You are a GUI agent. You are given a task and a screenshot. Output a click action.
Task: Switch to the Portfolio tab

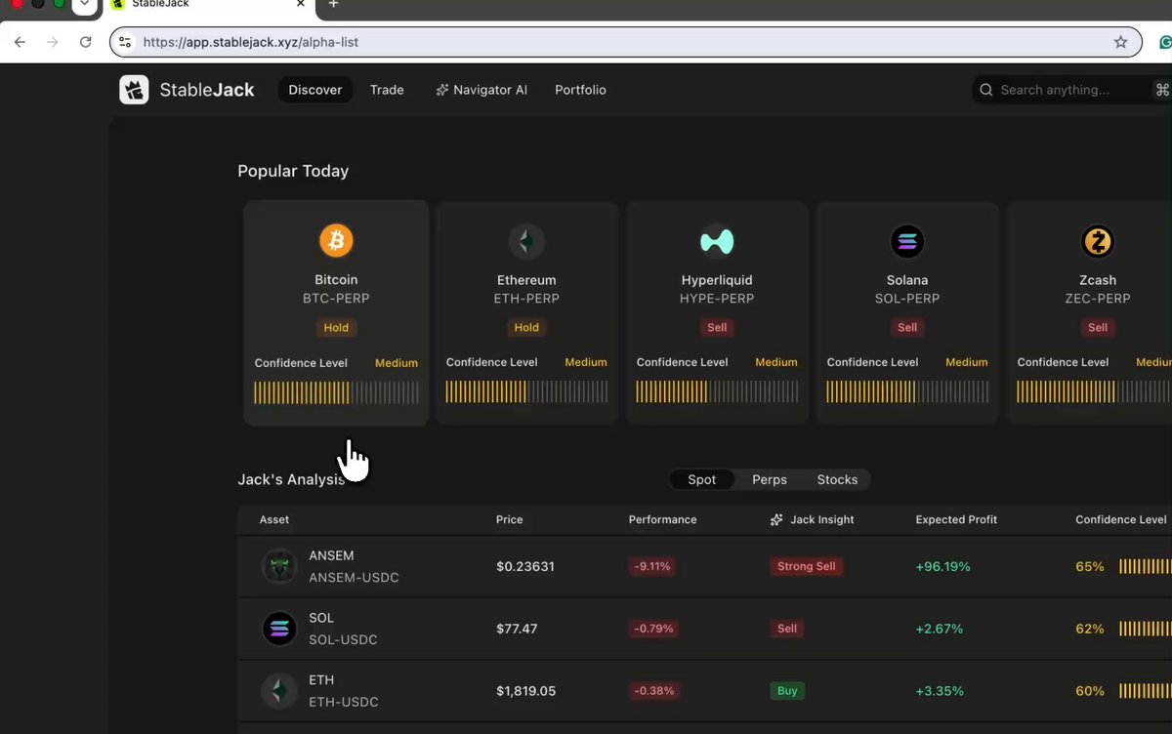pos(580,90)
